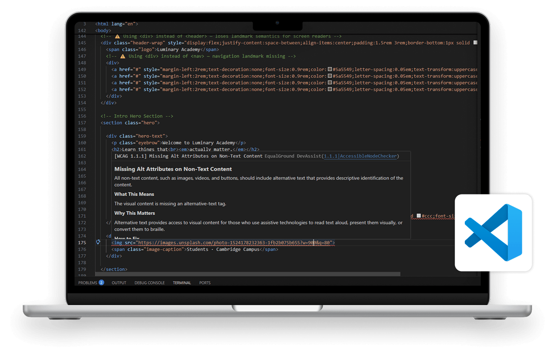Viewport: 555px width, 354px height.
Task: Open the Ports panel tab
Action: [x=205, y=283]
